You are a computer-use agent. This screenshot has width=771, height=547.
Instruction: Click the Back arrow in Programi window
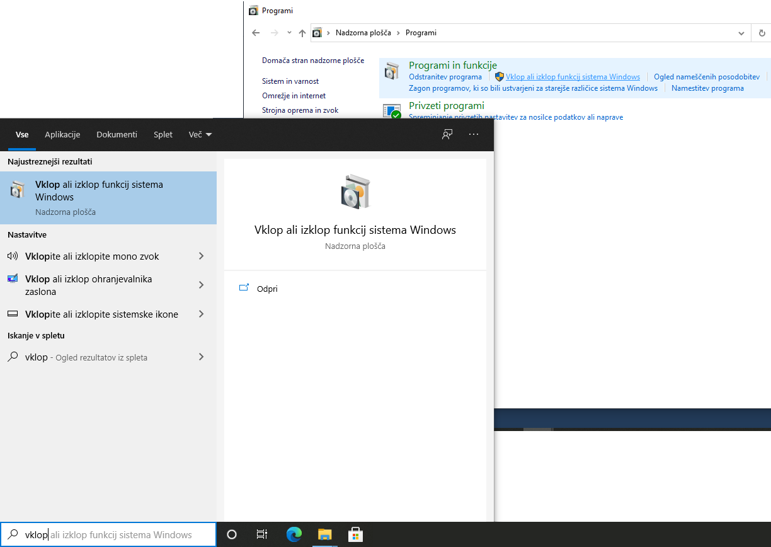[255, 33]
